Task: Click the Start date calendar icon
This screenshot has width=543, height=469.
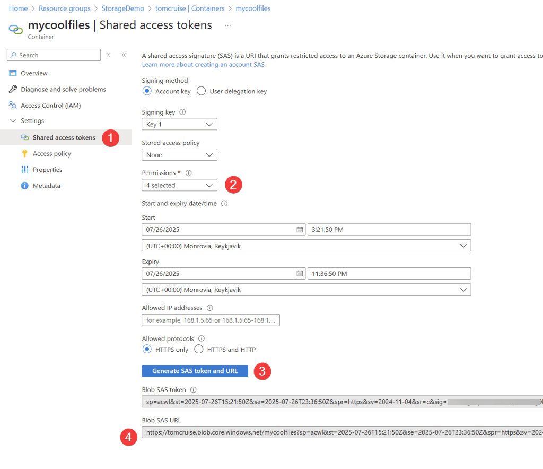Action: [300, 229]
